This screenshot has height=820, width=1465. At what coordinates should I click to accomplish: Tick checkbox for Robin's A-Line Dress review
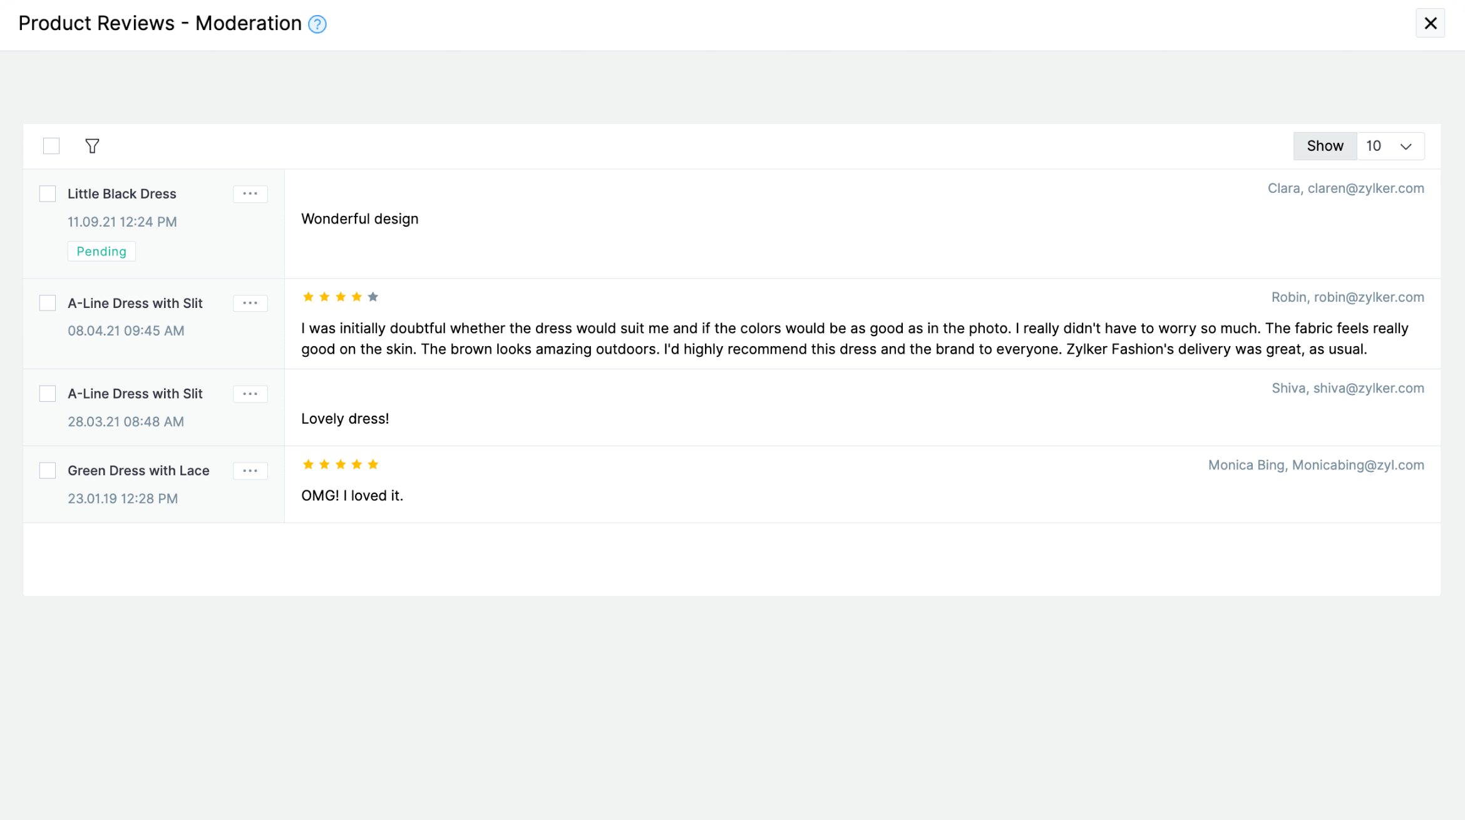click(48, 304)
